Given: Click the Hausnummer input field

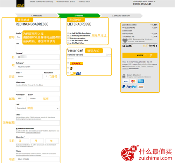Looking at the screenshot, I should [x=52, y=77].
